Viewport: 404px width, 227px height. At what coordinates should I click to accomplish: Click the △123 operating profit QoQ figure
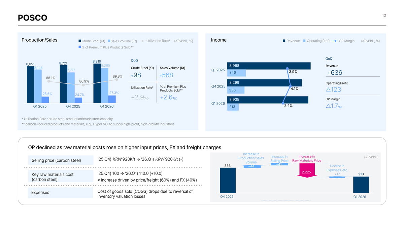pyautogui.click(x=334, y=90)
